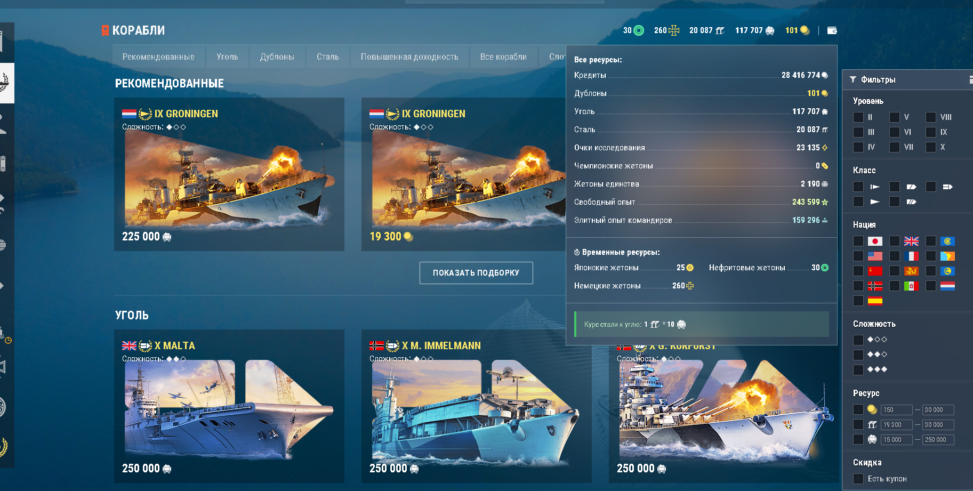The height and width of the screenshot is (491, 973).
Task: Tick the steel resource filter checkbox
Action: [858, 425]
